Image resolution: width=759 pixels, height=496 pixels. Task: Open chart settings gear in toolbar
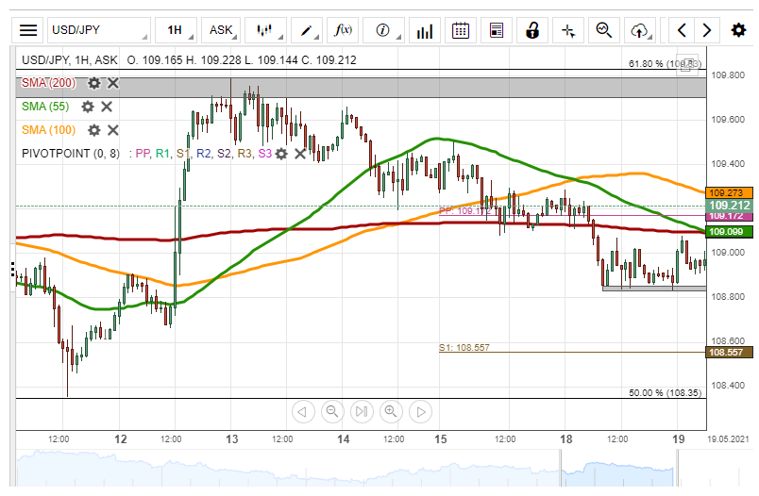738,30
